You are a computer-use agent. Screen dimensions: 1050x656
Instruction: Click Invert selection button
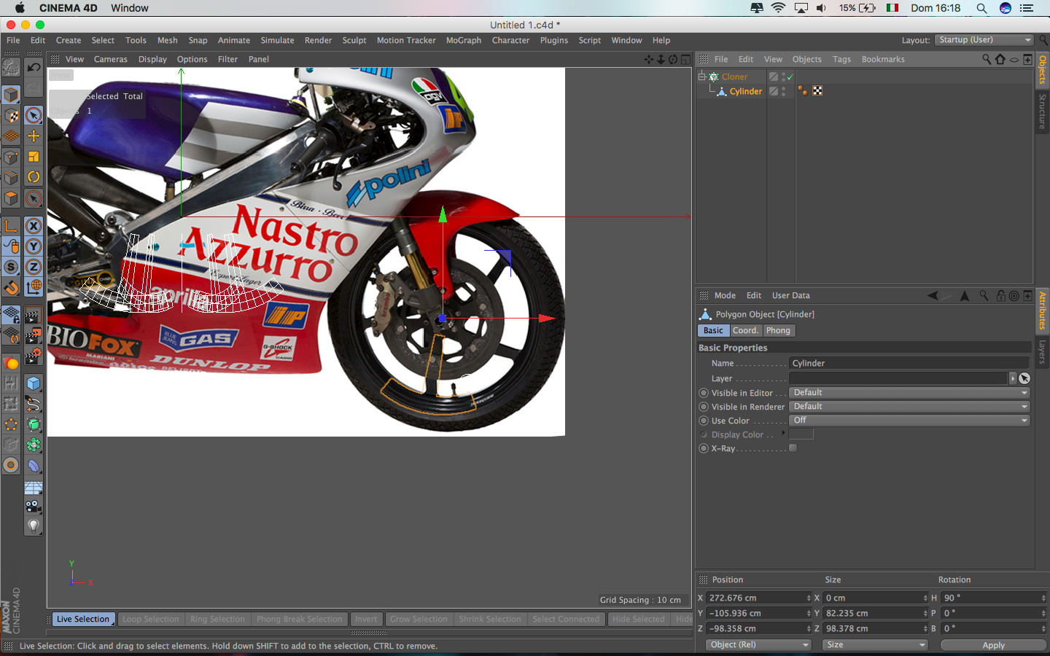[366, 620]
